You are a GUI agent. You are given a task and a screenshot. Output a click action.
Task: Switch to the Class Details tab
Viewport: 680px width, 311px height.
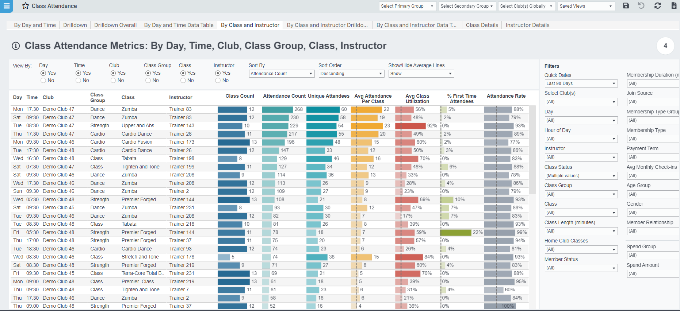point(482,25)
